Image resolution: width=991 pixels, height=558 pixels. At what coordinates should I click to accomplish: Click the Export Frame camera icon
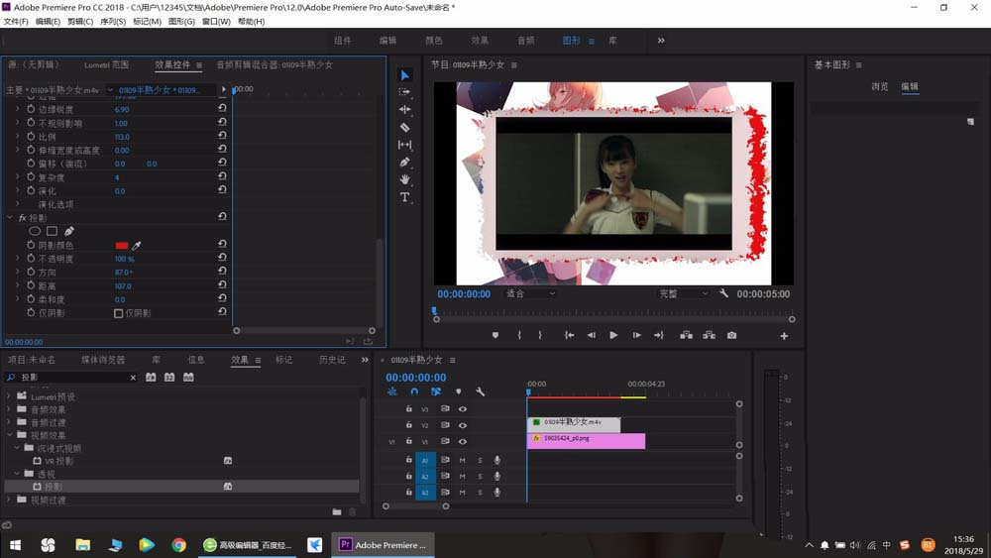(731, 336)
